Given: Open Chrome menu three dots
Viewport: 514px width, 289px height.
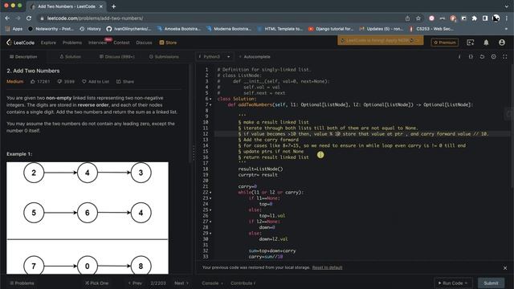Looking at the screenshot, I should [507, 18].
